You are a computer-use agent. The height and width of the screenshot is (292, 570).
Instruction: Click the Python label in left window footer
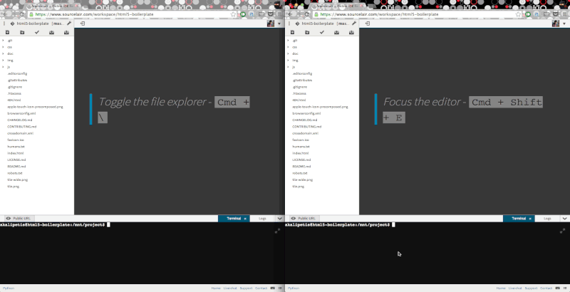tap(9, 288)
